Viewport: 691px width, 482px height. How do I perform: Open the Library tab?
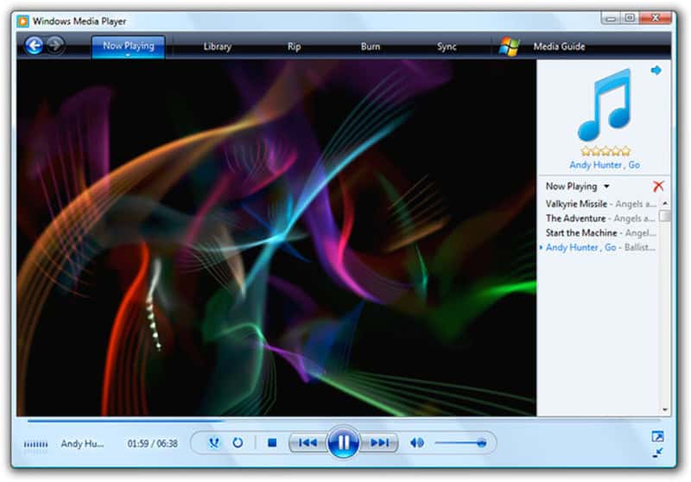click(x=218, y=47)
